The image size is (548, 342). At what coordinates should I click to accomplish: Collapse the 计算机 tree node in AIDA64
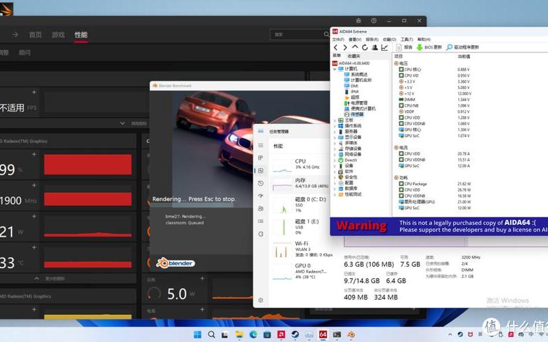pyautogui.click(x=334, y=69)
